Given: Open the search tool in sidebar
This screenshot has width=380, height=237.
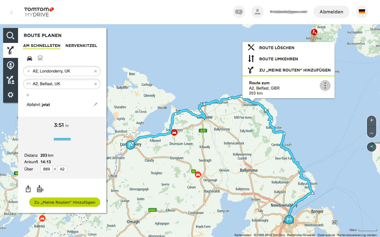Looking at the screenshot, I should click(11, 36).
